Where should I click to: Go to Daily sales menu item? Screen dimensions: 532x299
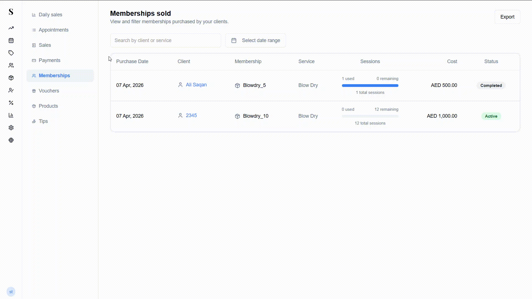[50, 15]
